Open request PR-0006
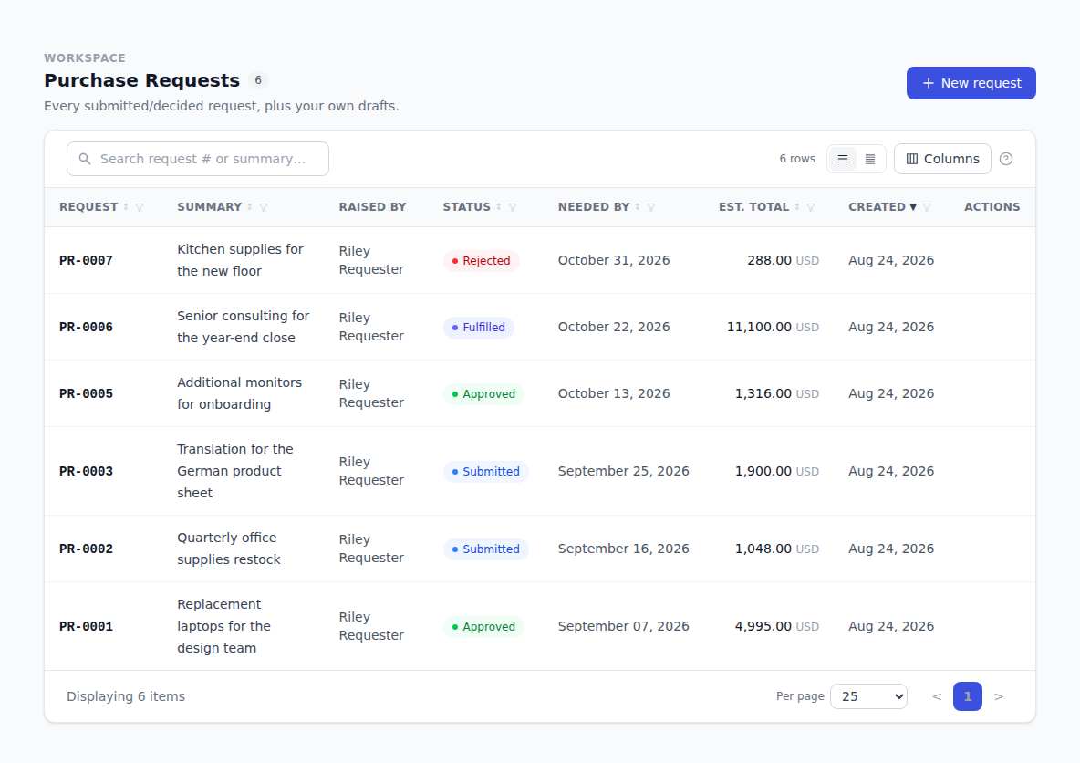 coord(86,328)
